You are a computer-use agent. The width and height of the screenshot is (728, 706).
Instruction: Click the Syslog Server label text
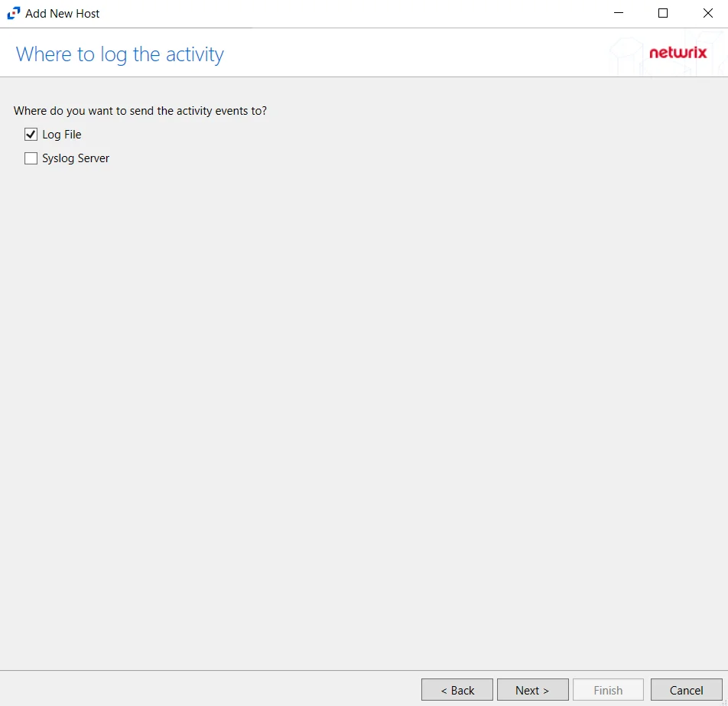[x=76, y=158]
